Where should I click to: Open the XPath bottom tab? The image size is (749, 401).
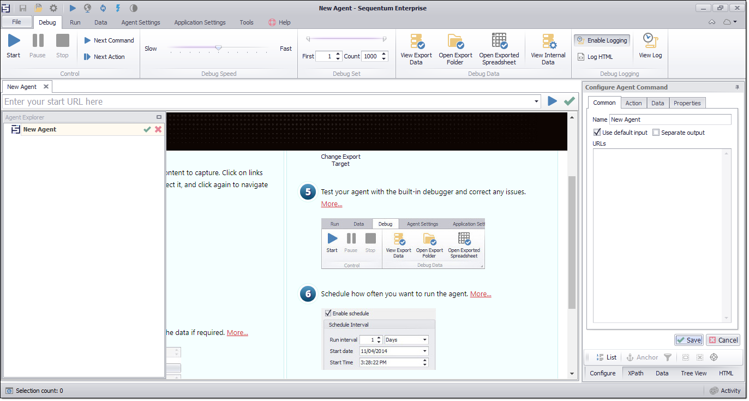click(635, 373)
